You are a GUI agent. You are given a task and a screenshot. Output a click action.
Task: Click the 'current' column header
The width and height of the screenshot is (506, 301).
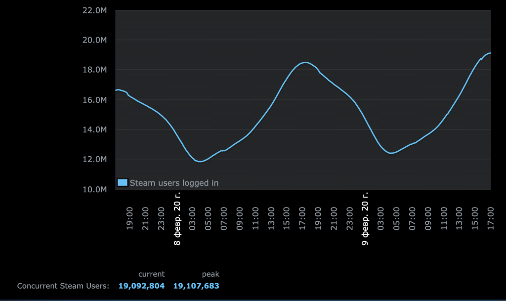pyautogui.click(x=151, y=274)
